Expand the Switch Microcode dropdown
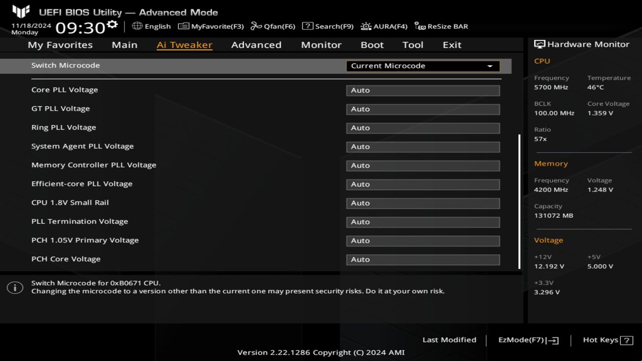This screenshot has width=642, height=361. coord(423,66)
